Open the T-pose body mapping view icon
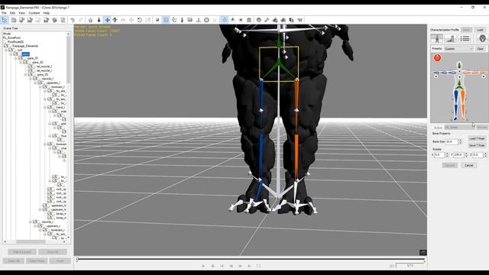The width and height of the screenshot is (489, 275). coord(436,38)
